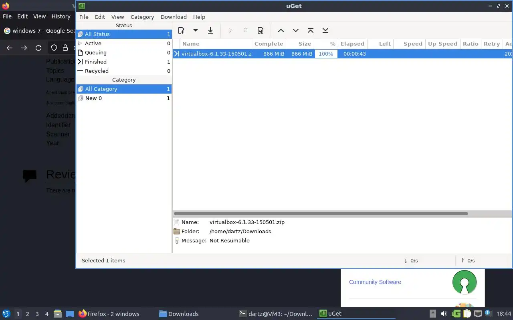
Task: Click the network icon in system tray
Action: point(478,314)
